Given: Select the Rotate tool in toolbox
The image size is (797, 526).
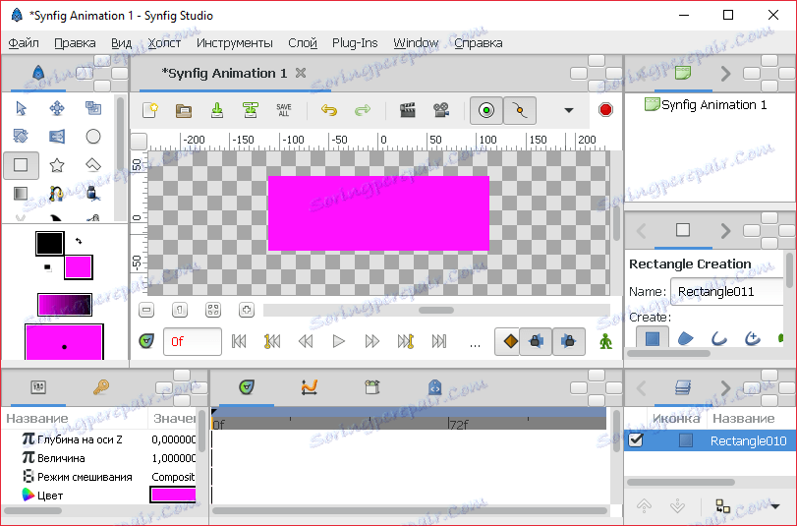Looking at the screenshot, I should [x=21, y=137].
